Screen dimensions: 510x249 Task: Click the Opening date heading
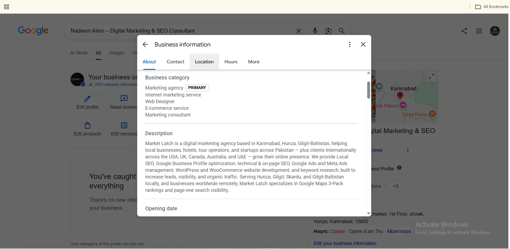(161, 208)
